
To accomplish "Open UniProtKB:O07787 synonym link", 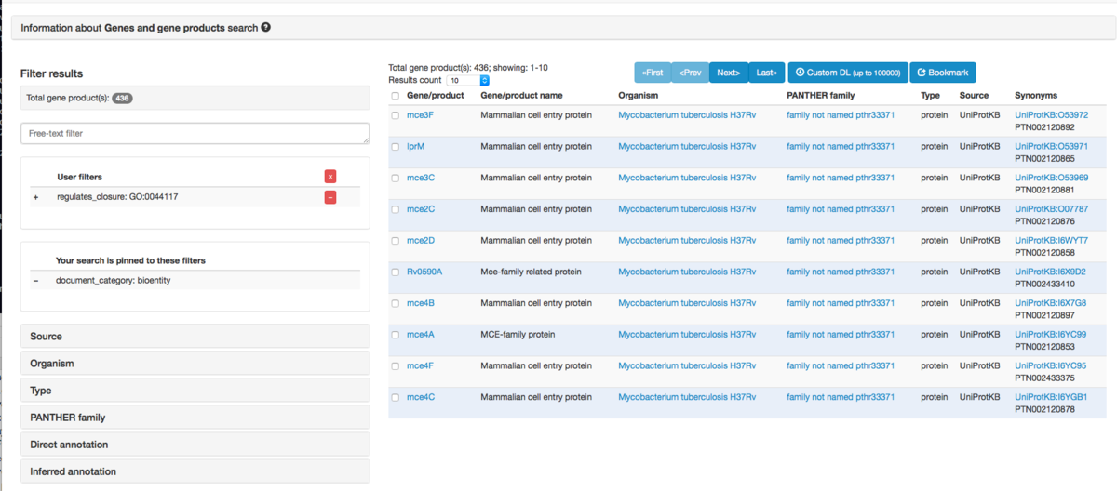I will point(1051,209).
